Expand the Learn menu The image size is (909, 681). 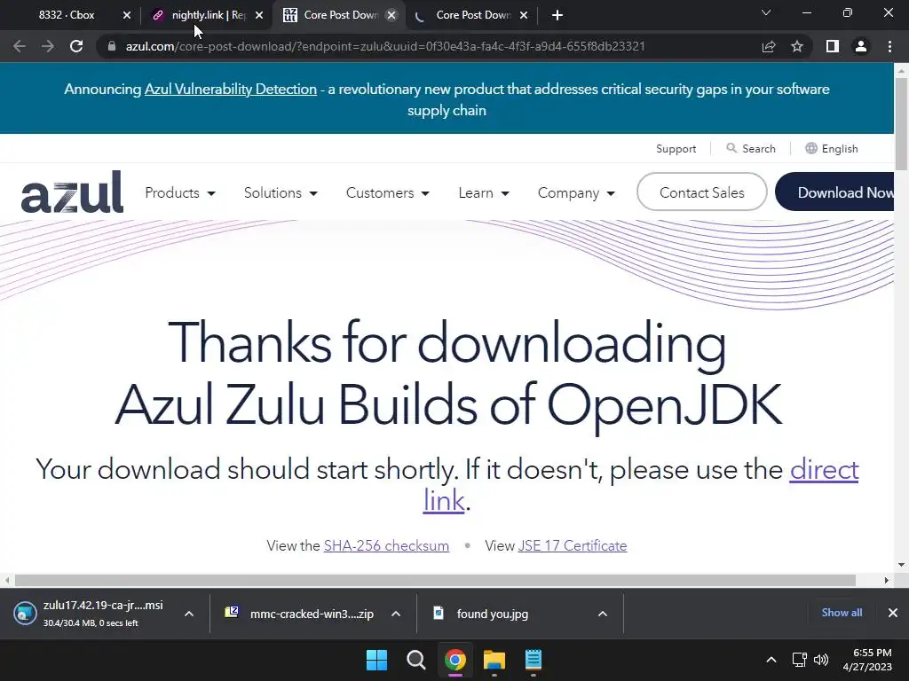(x=484, y=192)
